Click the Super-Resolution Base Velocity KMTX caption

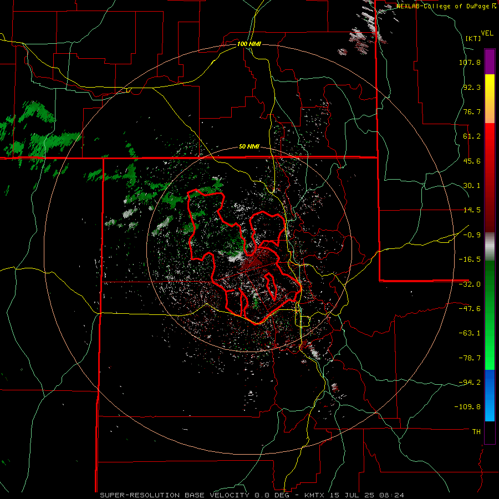(x=252, y=495)
